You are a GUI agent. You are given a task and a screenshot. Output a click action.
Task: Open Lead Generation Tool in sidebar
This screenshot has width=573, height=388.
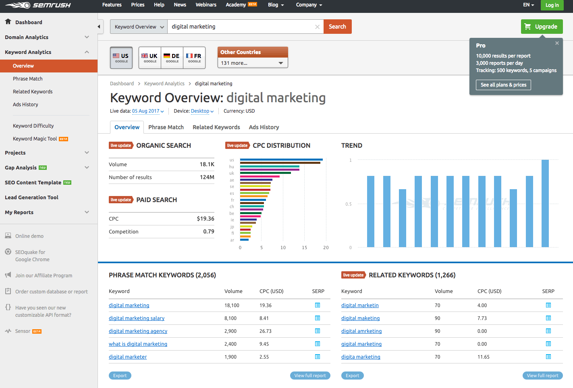31,197
